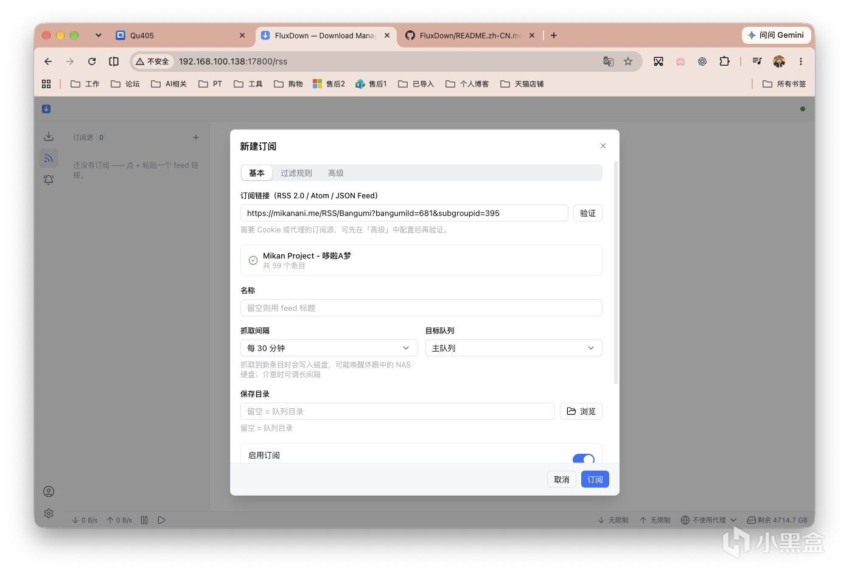Click 取消 to cancel the dialog
This screenshot has height=573, width=849.
[x=562, y=479]
